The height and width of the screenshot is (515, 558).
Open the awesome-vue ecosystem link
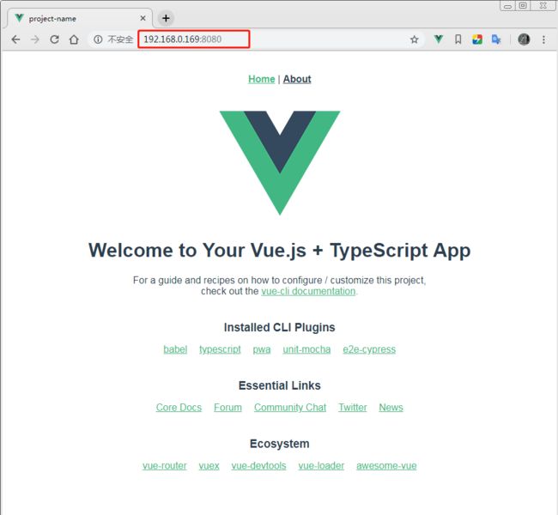point(386,466)
